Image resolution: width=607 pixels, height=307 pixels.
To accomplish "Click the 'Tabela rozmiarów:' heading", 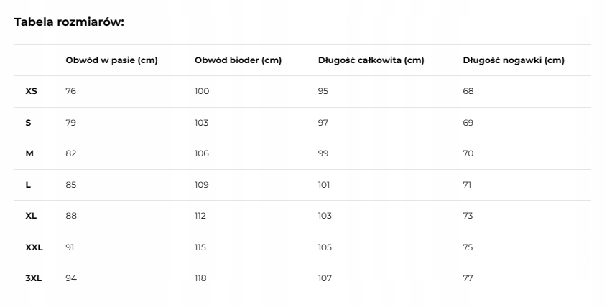I will coord(69,22).
